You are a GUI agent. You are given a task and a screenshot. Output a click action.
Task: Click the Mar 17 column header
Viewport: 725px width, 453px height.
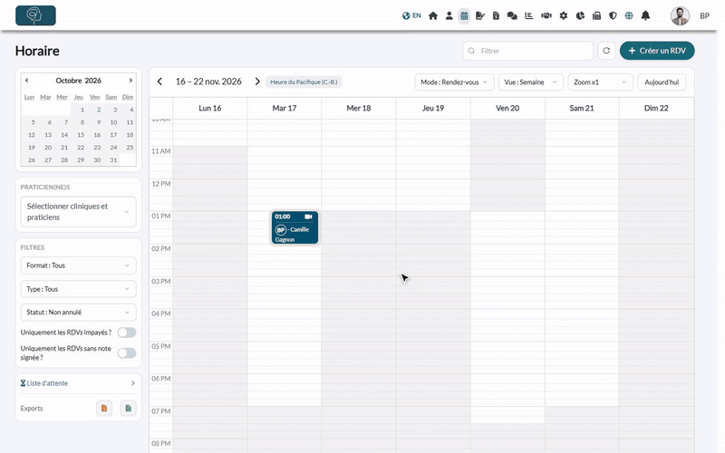coord(285,108)
